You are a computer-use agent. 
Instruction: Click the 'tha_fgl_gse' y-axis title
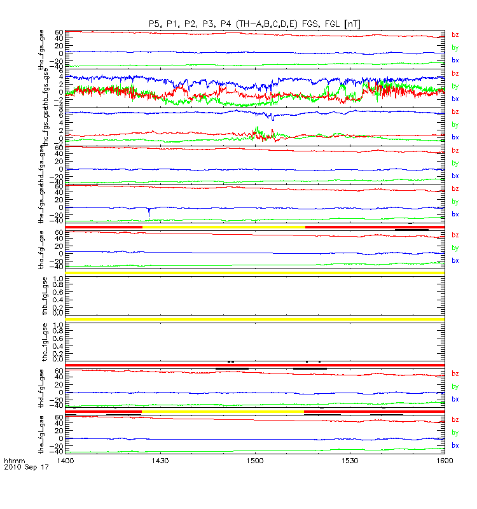coord(41,250)
